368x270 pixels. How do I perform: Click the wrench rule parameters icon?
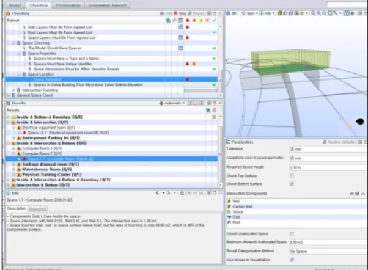tap(174, 20)
